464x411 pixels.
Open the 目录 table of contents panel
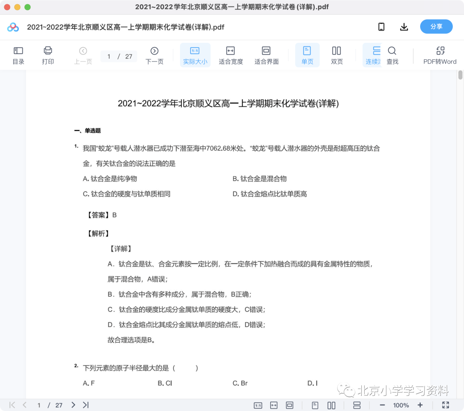(18, 55)
